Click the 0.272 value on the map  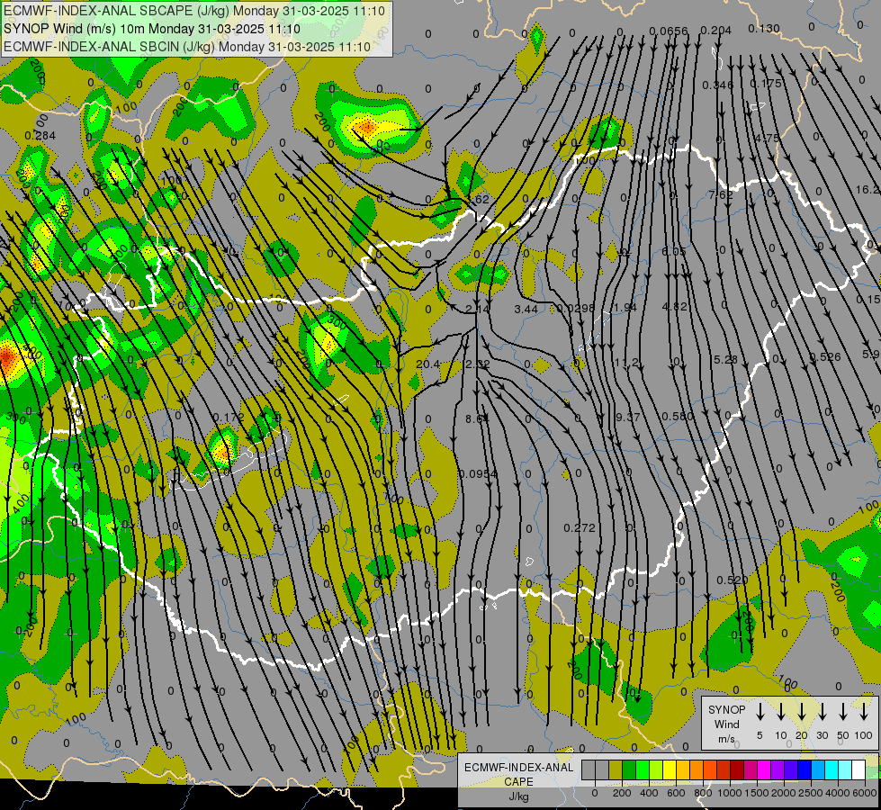pyautogui.click(x=580, y=527)
